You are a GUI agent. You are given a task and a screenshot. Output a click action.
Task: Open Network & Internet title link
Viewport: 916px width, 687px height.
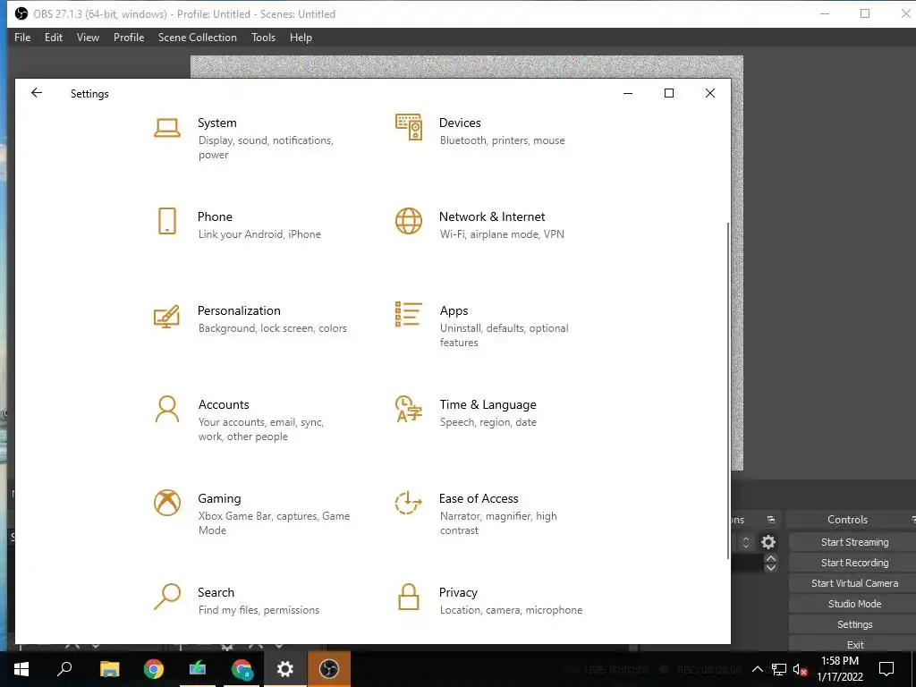[x=492, y=216]
